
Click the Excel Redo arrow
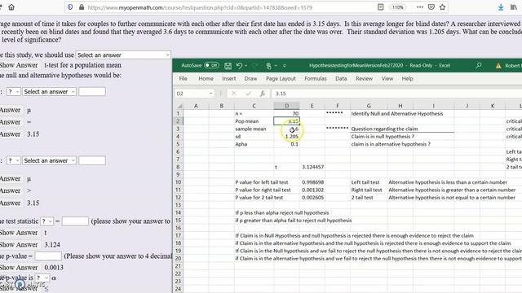tap(255, 66)
